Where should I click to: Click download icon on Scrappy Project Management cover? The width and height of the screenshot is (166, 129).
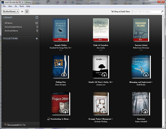[104, 111]
